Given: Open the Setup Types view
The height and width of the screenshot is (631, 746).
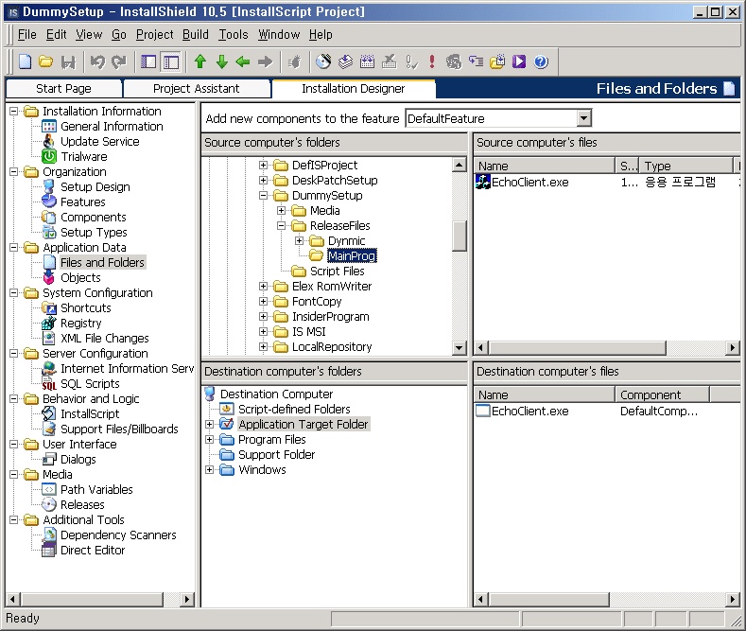Looking at the screenshot, I should 94,233.
